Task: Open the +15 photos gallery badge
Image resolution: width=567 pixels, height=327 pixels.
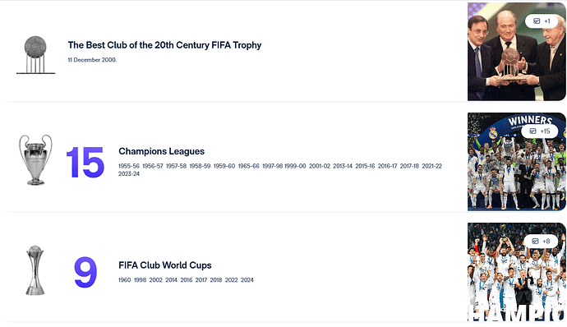Action: coord(540,131)
